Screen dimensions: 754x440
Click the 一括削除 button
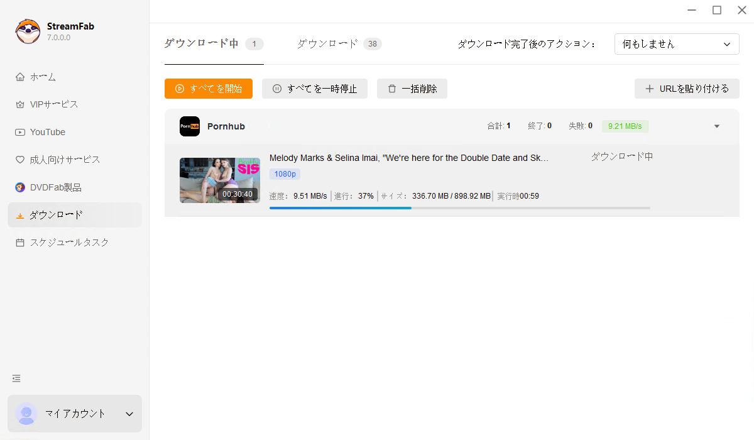point(412,89)
